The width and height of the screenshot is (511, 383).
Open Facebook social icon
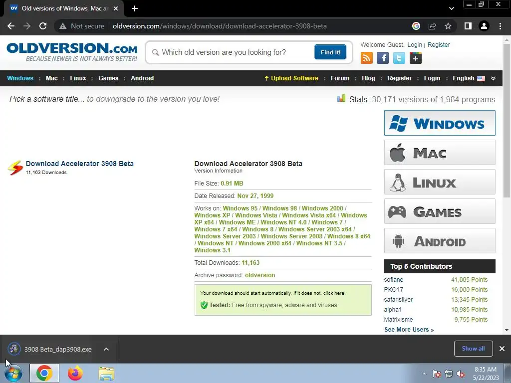point(383,58)
